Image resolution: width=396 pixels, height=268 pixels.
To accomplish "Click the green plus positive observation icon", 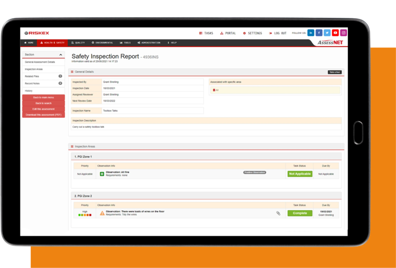I will pos(102,174).
